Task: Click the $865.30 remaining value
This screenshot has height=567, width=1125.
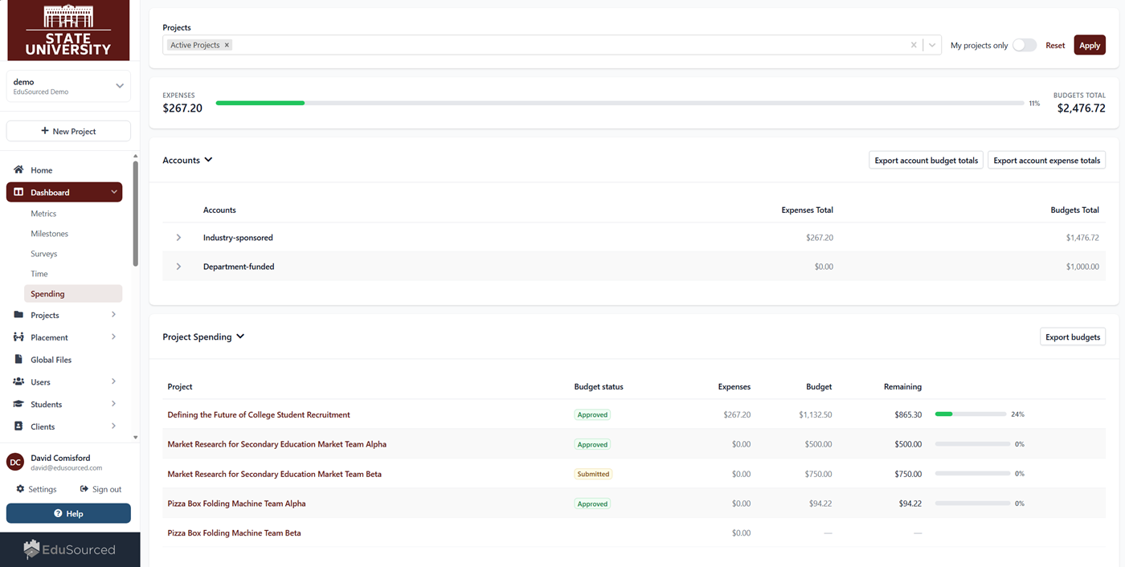Action: point(908,415)
